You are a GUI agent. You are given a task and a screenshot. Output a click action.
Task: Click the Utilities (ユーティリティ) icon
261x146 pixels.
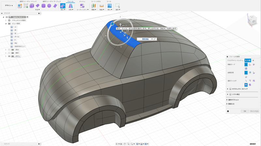point(82,6)
